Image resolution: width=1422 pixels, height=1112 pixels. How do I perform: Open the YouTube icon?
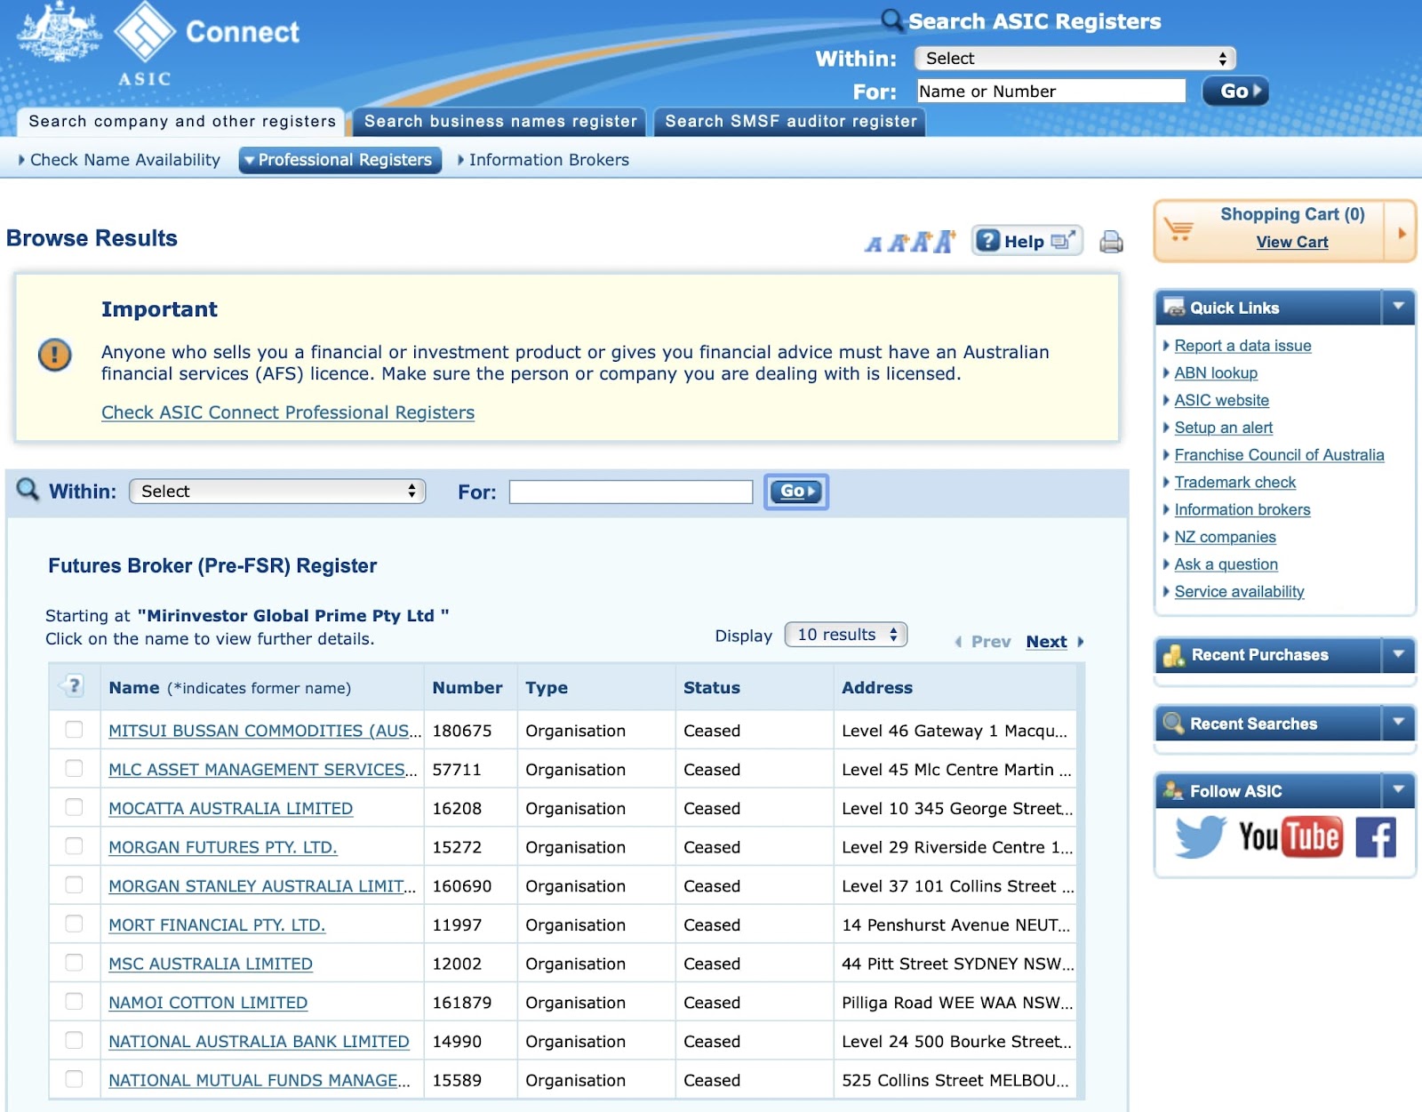coord(1290,836)
